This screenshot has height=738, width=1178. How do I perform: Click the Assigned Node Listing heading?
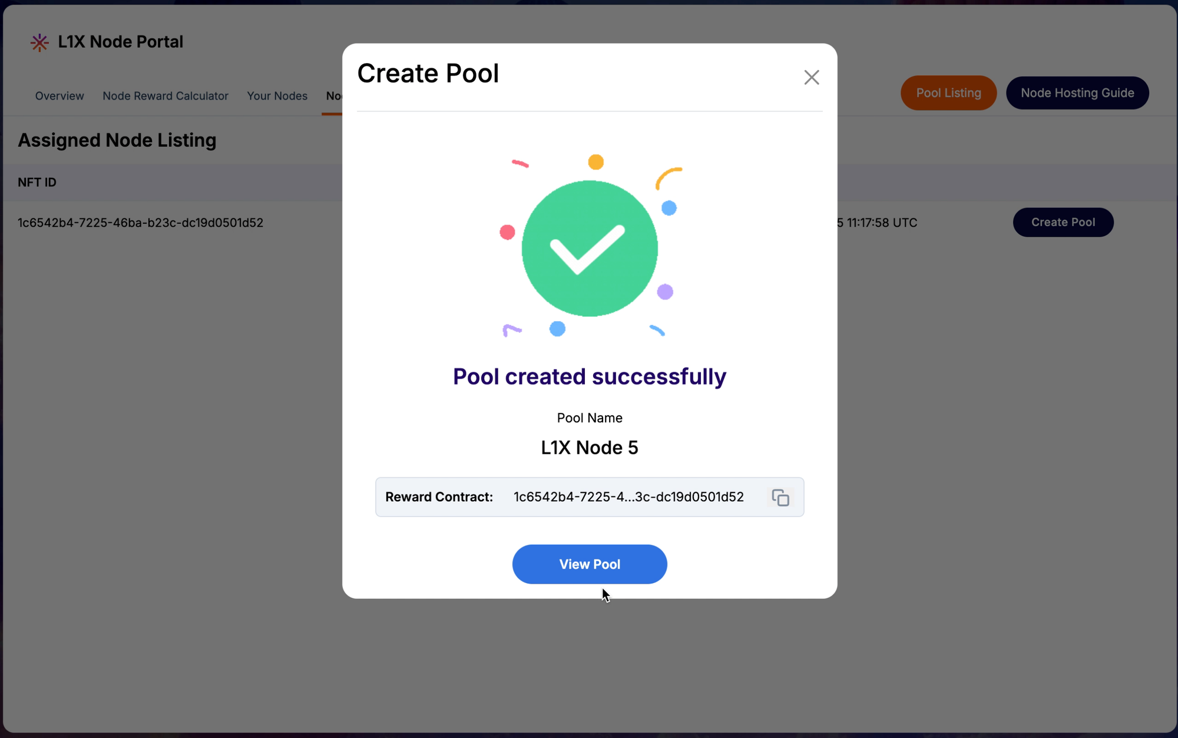[117, 140]
